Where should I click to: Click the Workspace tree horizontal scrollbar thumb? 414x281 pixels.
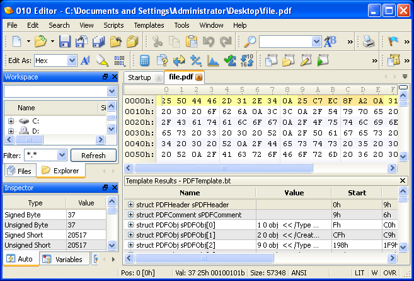click(x=29, y=139)
